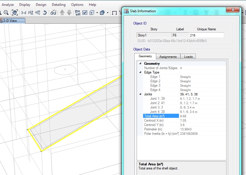This screenshot has width=246, height=175.
Task: Move down in list arrow icon
Action: point(69,13)
